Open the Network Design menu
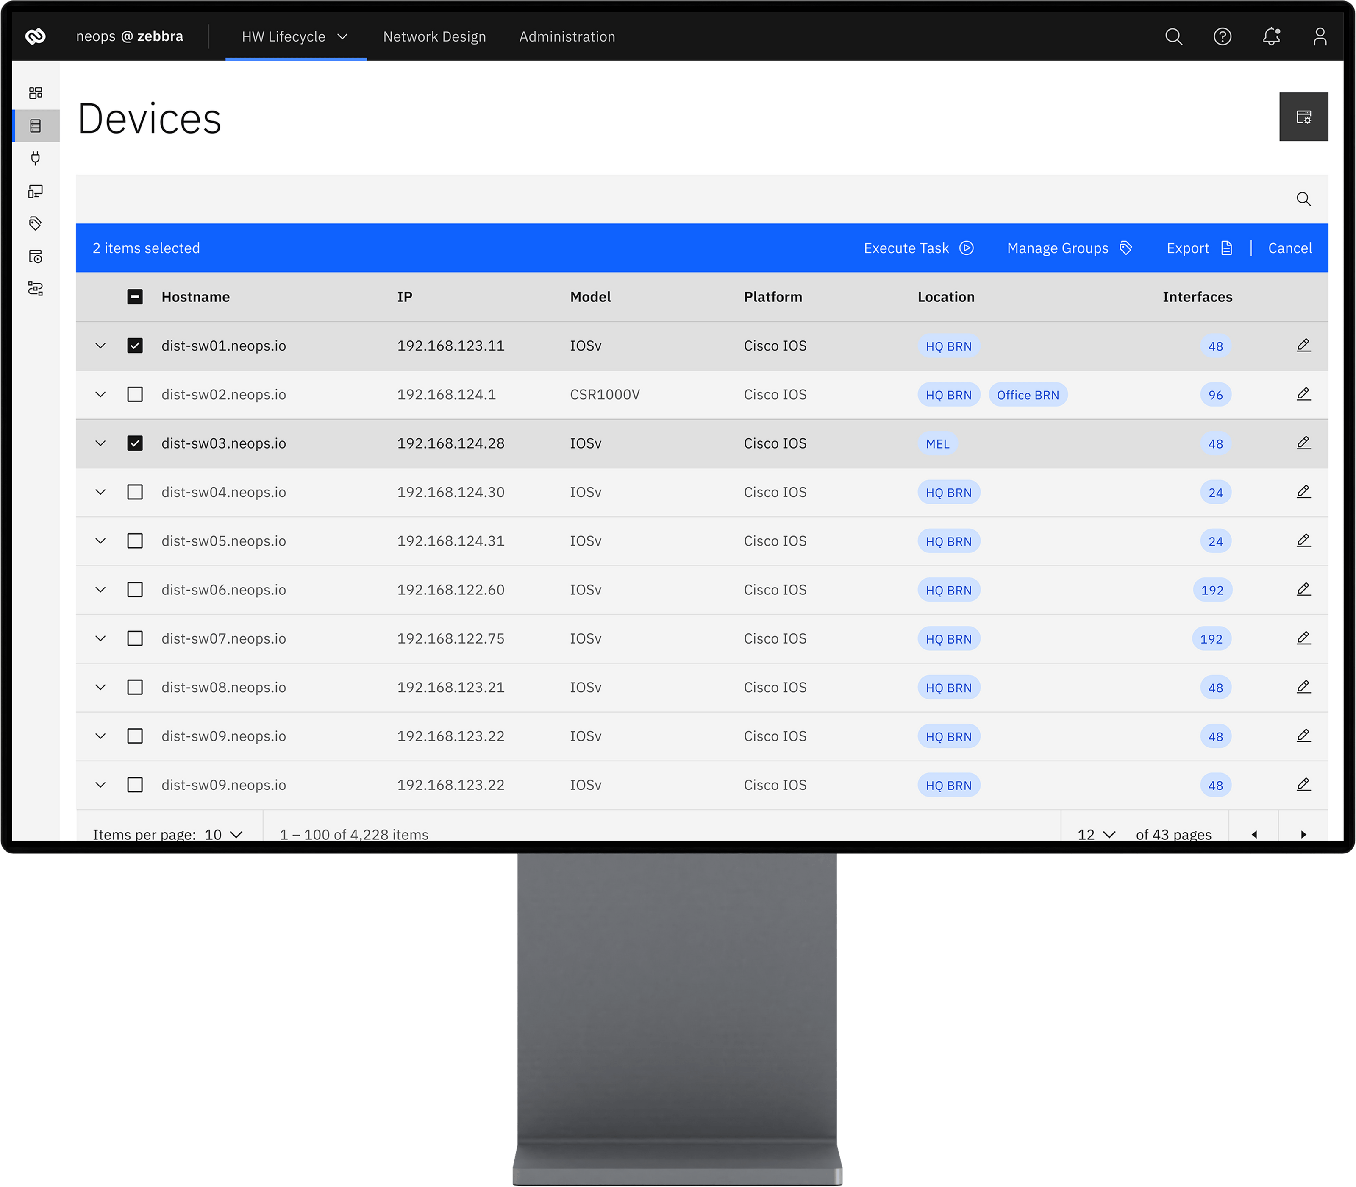The height and width of the screenshot is (1187, 1356). pos(434,37)
